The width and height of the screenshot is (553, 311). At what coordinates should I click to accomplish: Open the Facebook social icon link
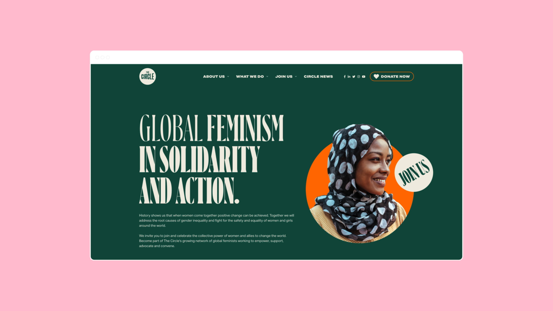coord(345,77)
